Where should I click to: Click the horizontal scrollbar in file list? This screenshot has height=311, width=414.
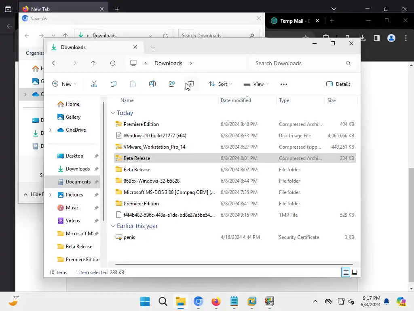click(234, 264)
